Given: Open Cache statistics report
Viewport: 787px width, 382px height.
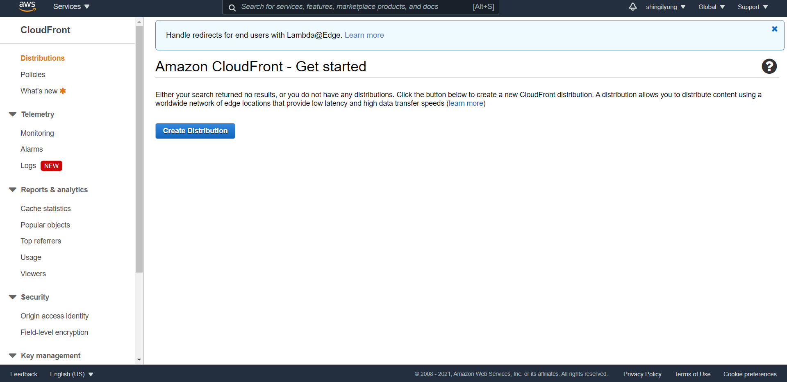Looking at the screenshot, I should pos(45,209).
